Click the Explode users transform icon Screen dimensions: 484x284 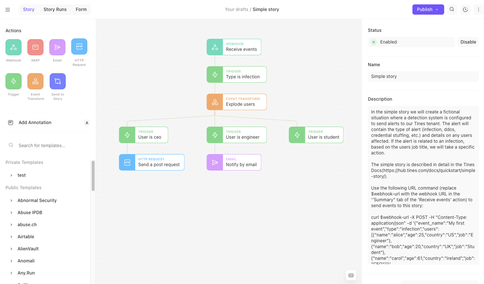215,102
